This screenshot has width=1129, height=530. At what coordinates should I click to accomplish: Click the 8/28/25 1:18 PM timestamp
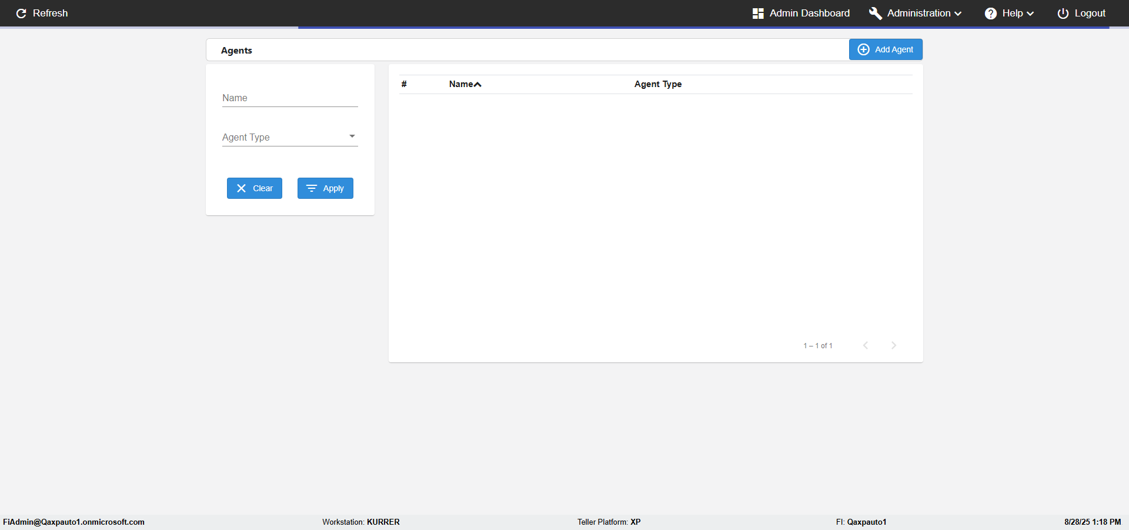1093,522
